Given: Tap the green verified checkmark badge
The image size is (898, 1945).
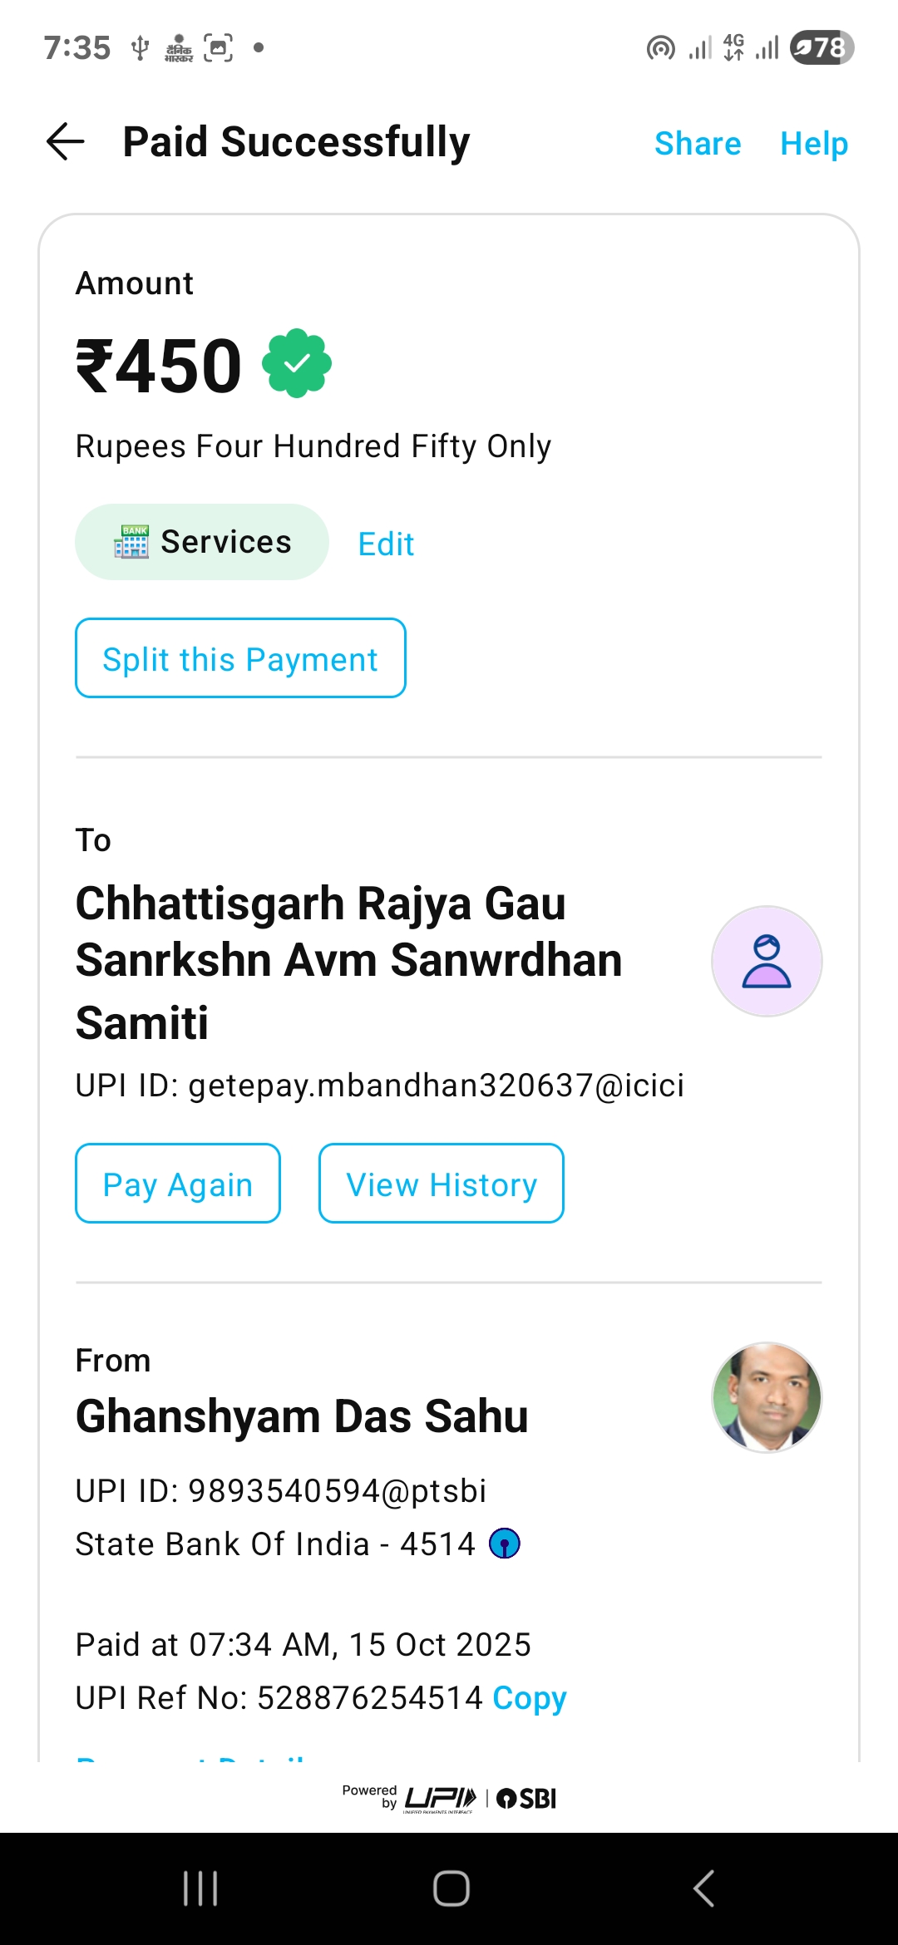Looking at the screenshot, I should click(297, 363).
